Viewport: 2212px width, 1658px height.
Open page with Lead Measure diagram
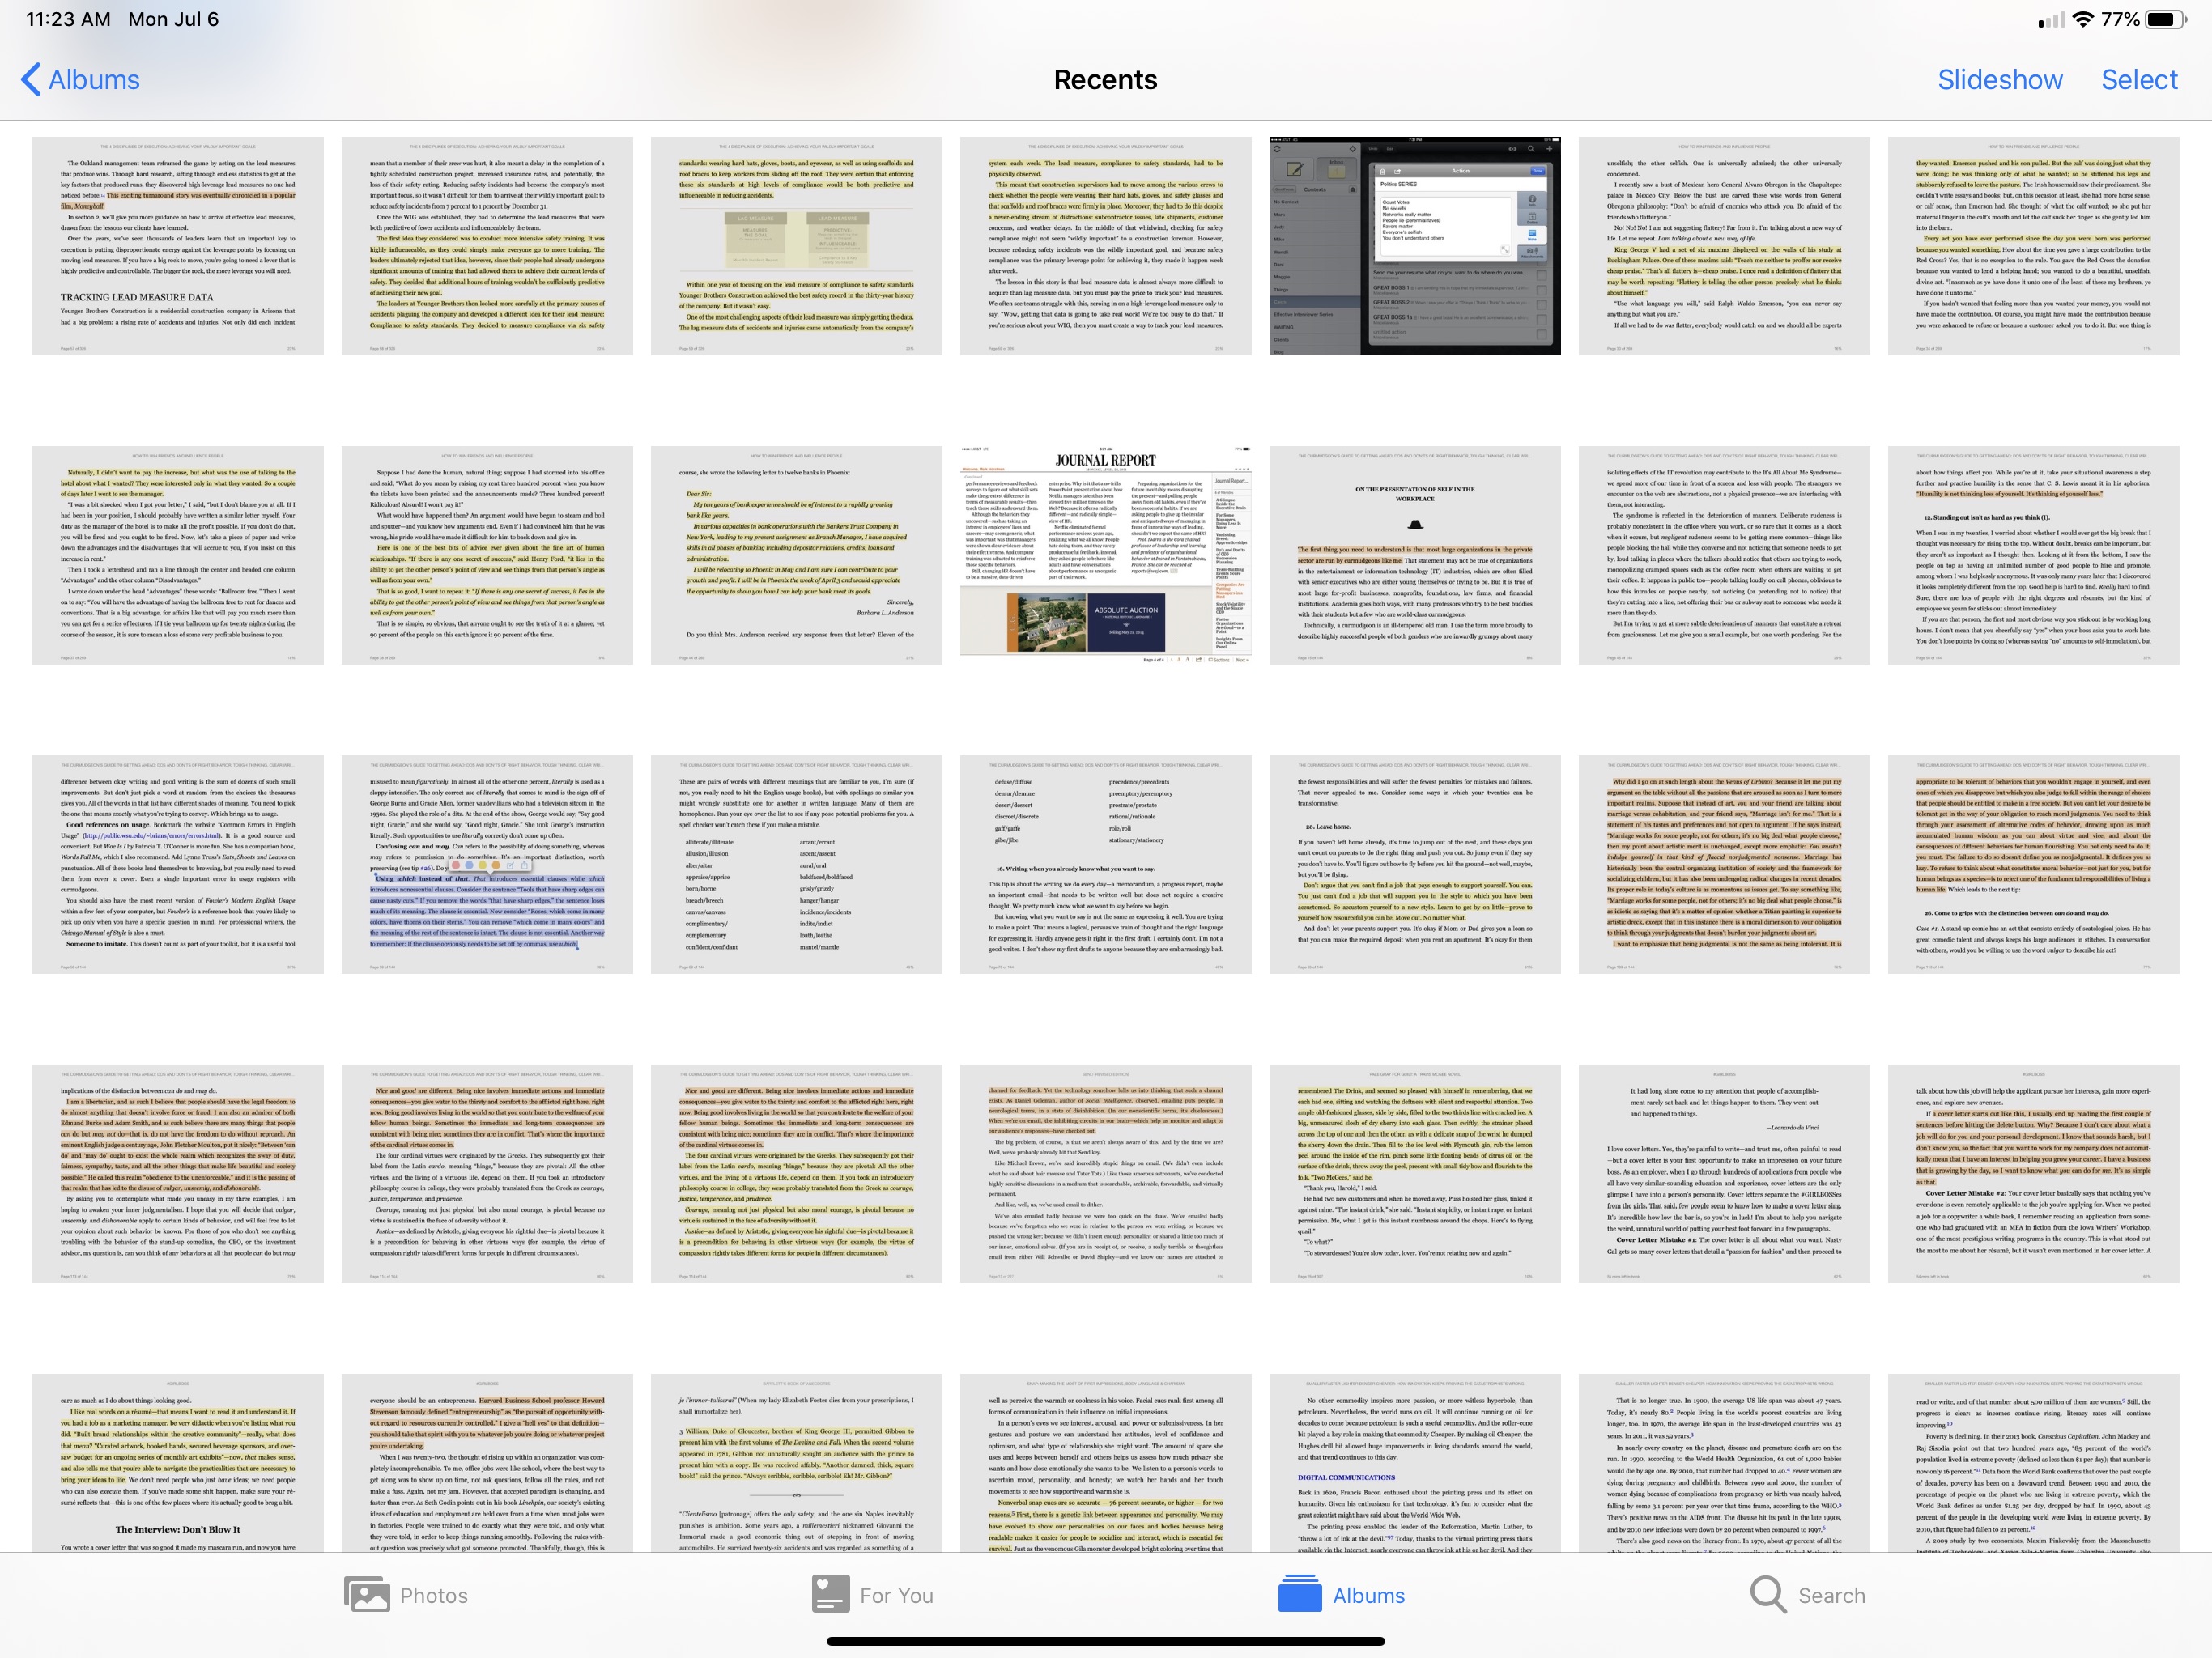tap(796, 246)
